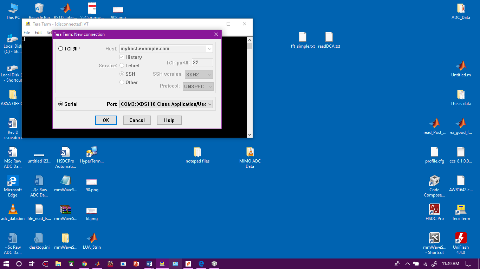The width and height of the screenshot is (480, 269).
Task: Select the MIMO ADC Data VLC file
Action: tap(250, 157)
